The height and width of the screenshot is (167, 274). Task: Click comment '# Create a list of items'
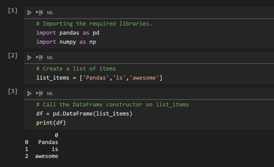(76, 68)
